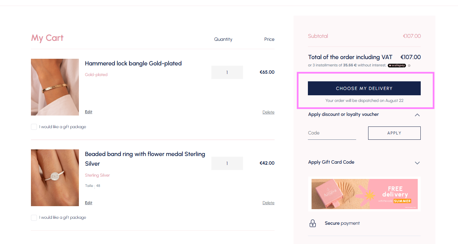Delete the hammered lock bangle from cart
This screenshot has width=458, height=244.
pos(268,112)
